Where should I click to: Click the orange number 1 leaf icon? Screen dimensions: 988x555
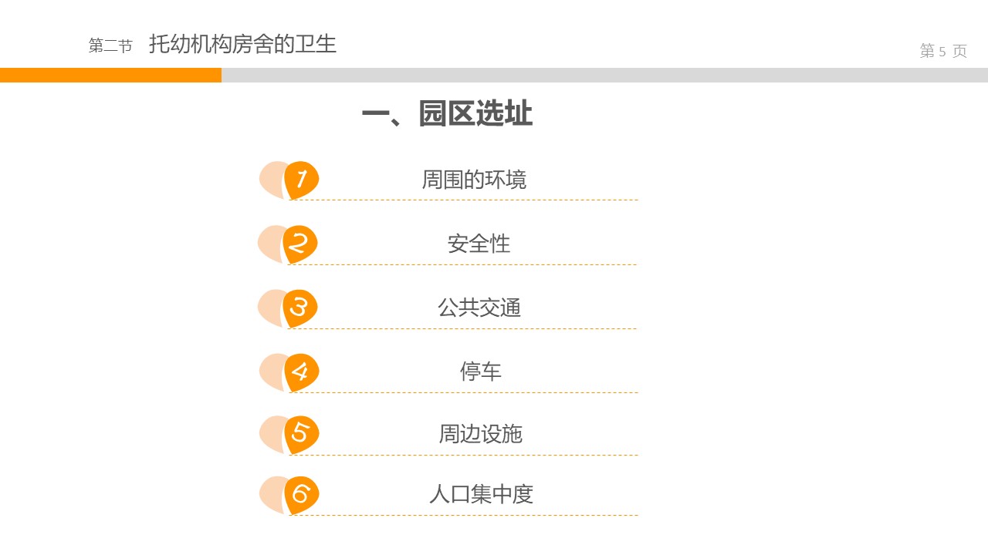pos(301,180)
